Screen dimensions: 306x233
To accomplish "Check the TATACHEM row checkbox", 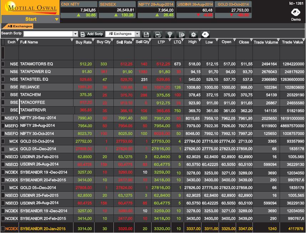I will pos(3,95).
